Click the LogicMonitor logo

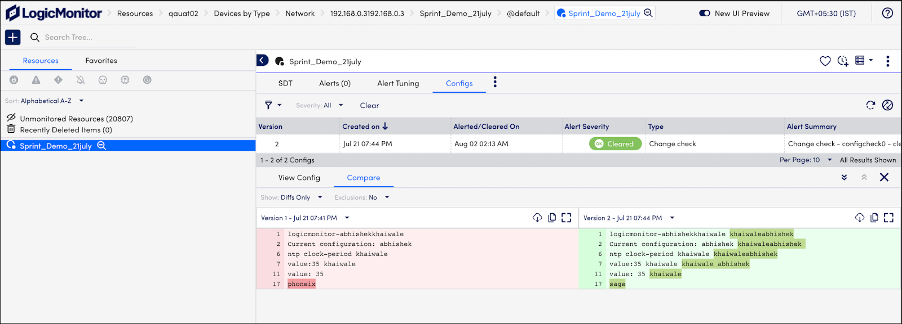[x=54, y=13]
